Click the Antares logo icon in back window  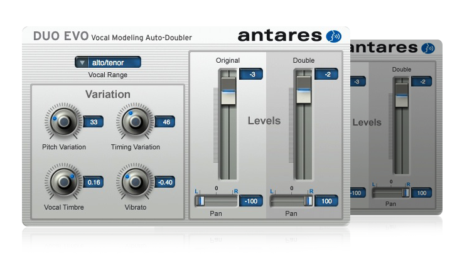[428, 48]
